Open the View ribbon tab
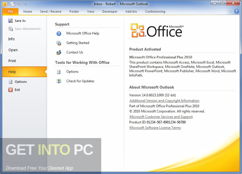 (x=91, y=12)
